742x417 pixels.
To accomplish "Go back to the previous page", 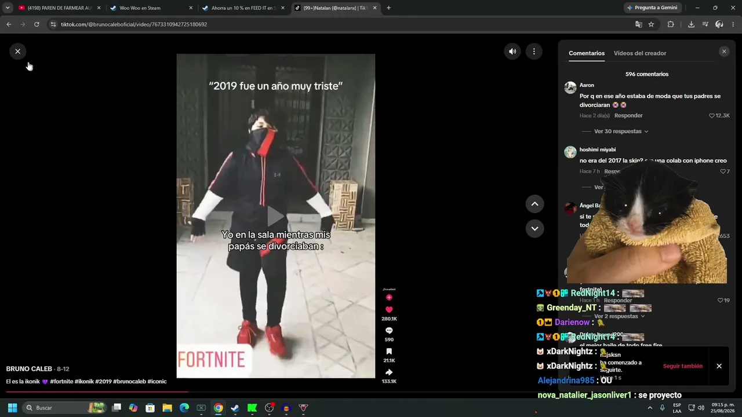I will (x=9, y=24).
